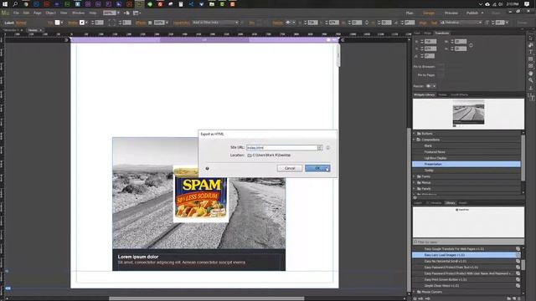Viewport: 536px width, 301px height.
Task: Click the constrain proportions link icon in Transform
Action: point(471,45)
